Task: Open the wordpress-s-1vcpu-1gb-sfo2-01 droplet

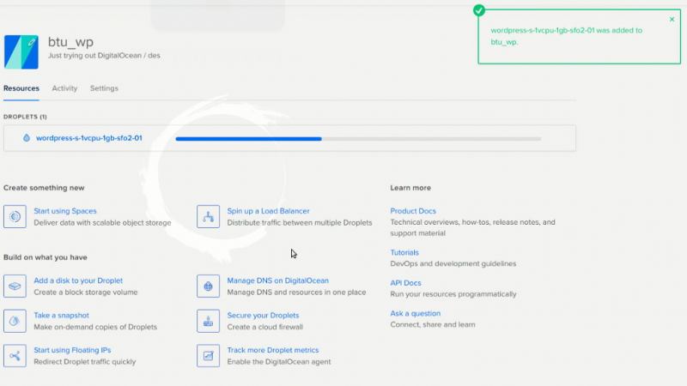Action: (x=89, y=138)
